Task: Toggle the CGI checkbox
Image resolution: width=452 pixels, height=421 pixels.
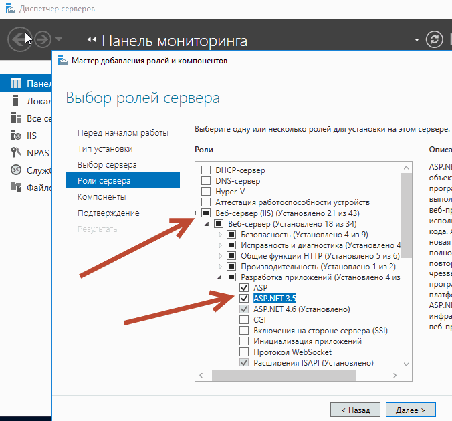Action: pos(245,320)
